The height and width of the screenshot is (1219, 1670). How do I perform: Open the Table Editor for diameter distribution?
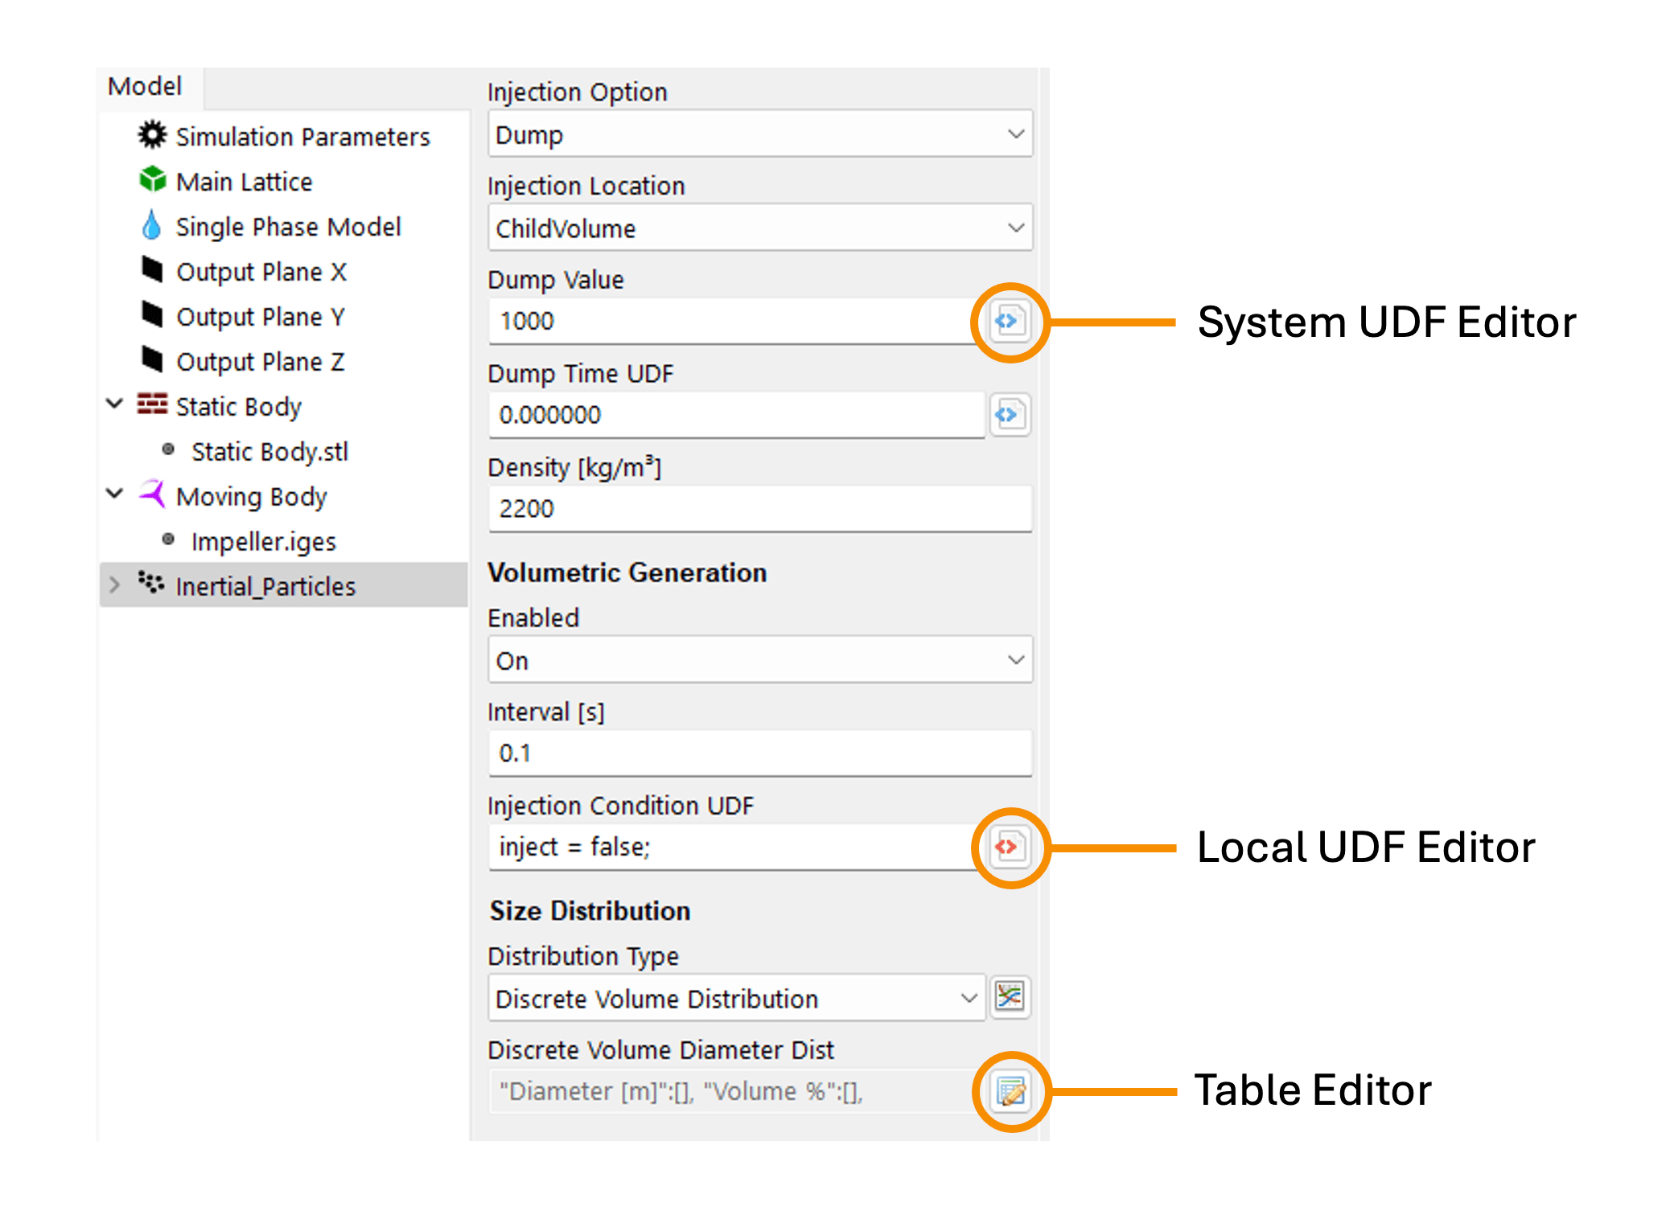[1010, 1091]
